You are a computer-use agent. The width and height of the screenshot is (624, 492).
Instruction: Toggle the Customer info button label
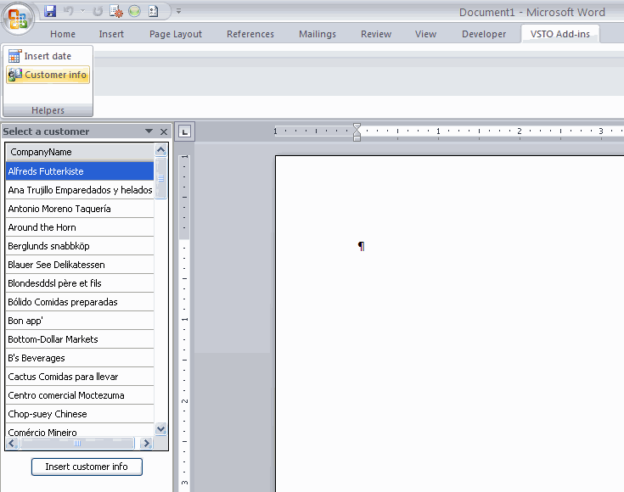pos(55,75)
